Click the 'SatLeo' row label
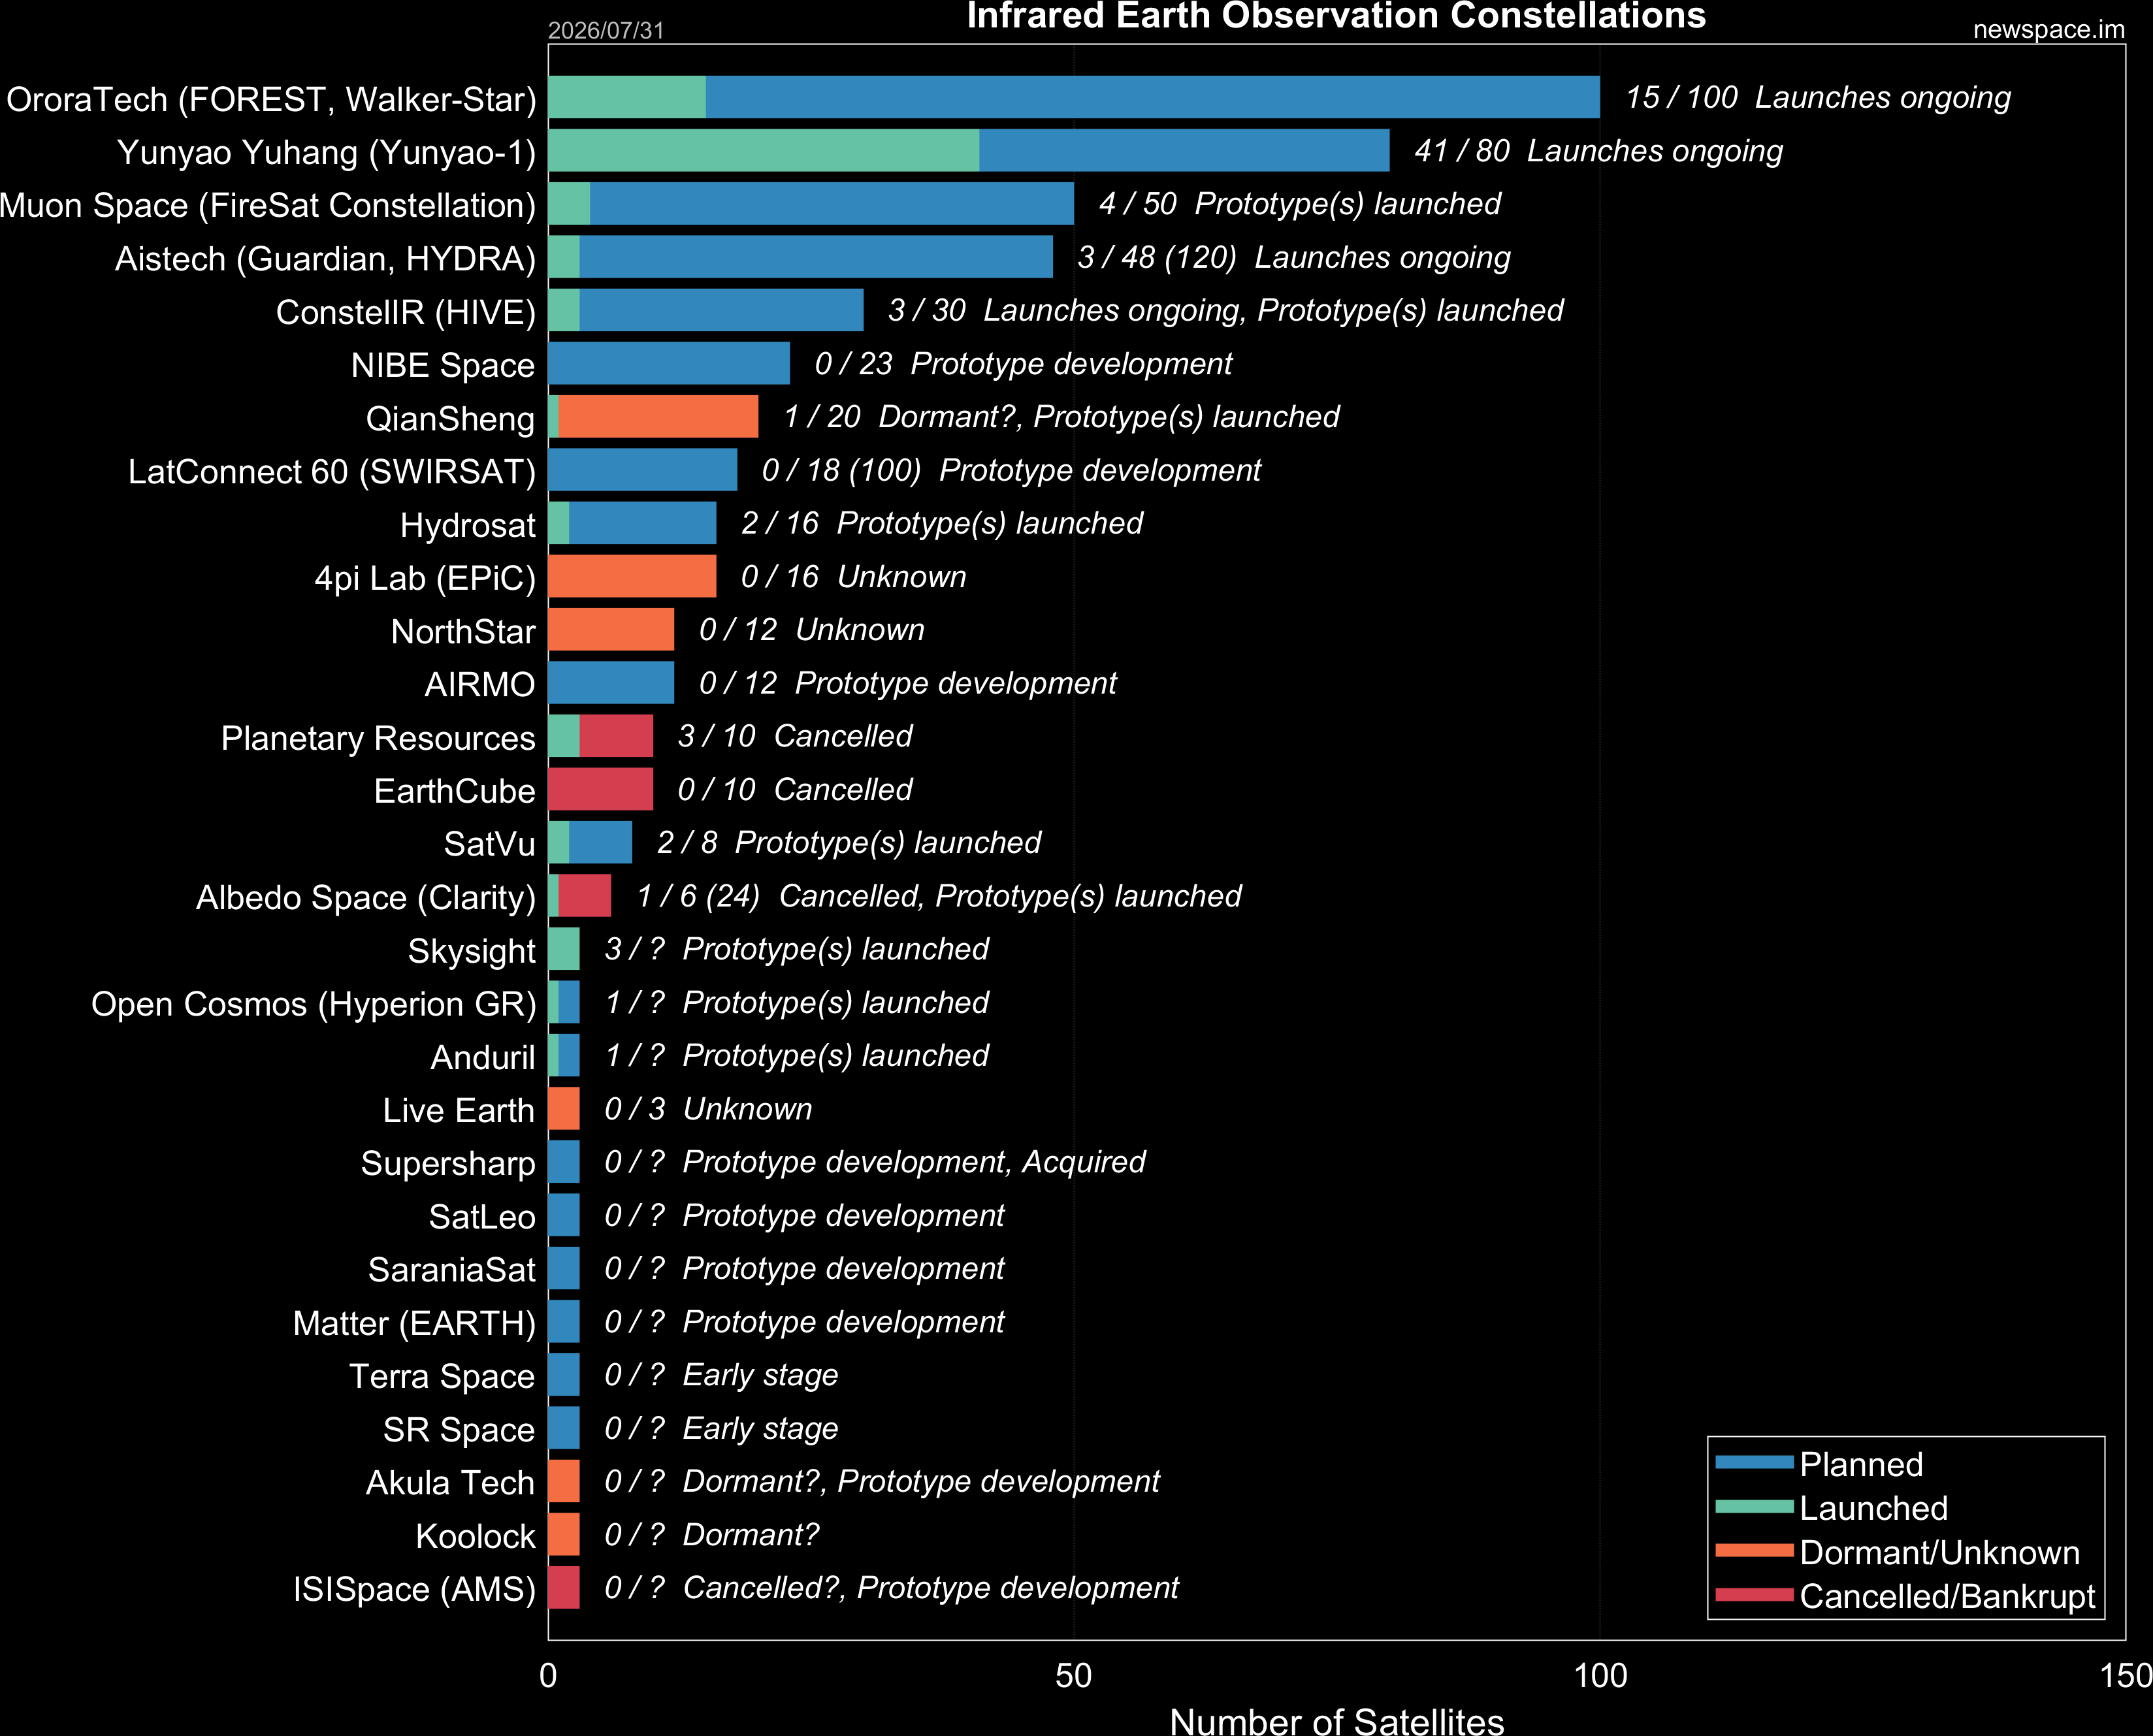This screenshot has height=1736, width=2153. [482, 1216]
